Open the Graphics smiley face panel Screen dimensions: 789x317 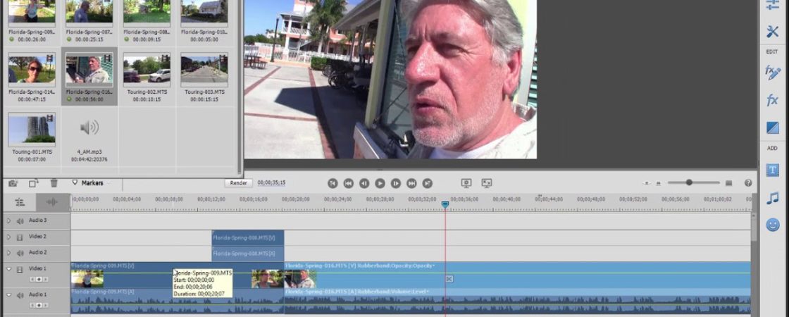click(772, 225)
